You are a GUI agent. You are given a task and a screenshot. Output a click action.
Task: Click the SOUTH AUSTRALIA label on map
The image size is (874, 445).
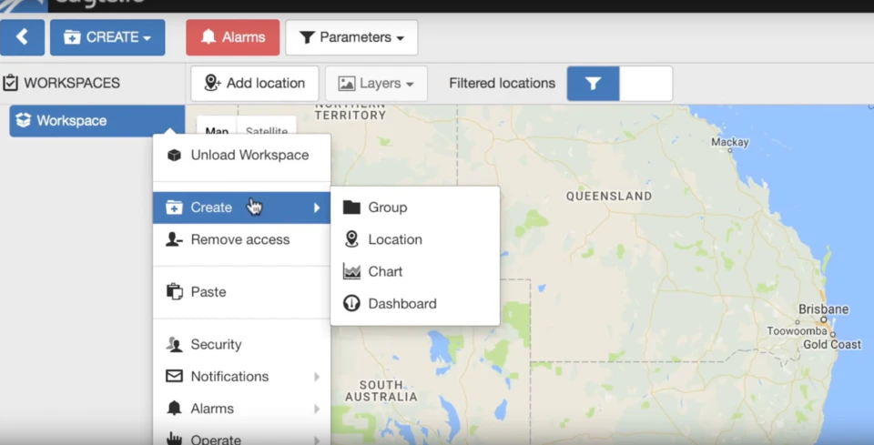tap(381, 391)
